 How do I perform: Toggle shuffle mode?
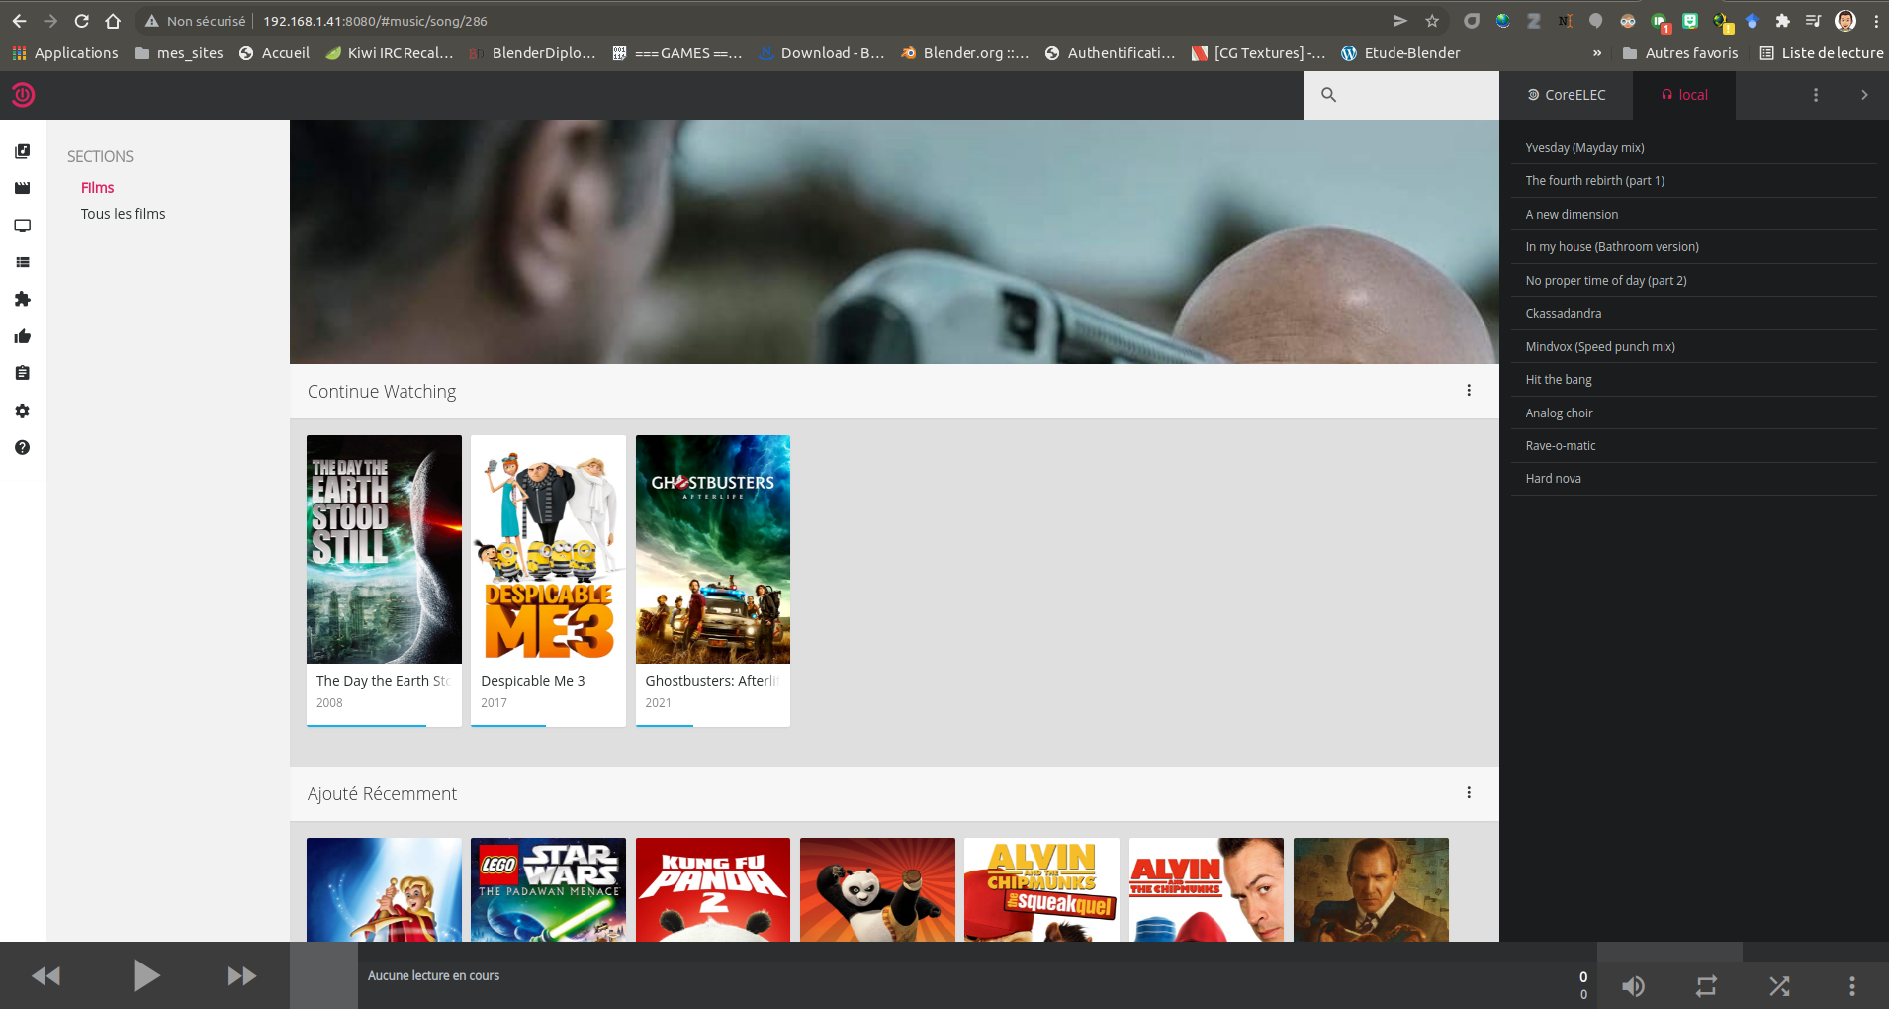point(1779,986)
